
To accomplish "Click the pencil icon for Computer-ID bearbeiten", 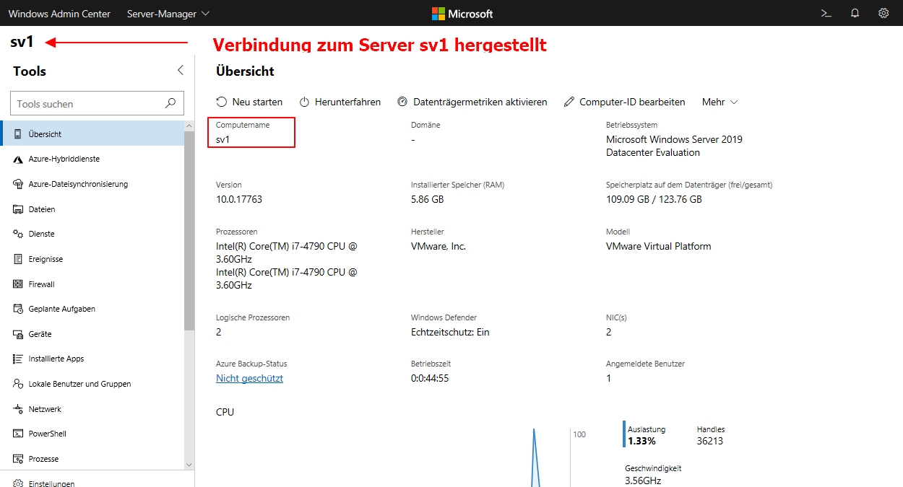I will [x=569, y=102].
